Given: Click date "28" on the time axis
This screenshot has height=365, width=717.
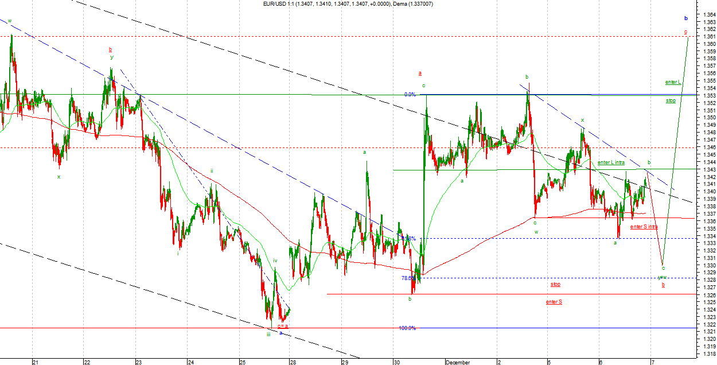Looking at the screenshot, I should (293, 362).
